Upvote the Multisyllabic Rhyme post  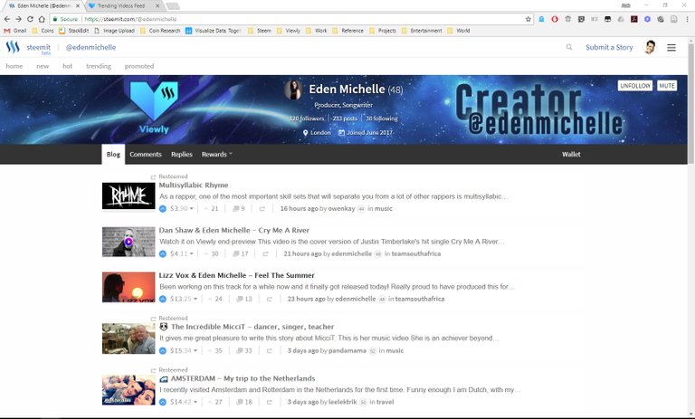point(163,208)
